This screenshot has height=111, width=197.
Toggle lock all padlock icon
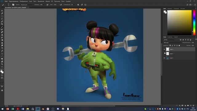coord(179,45)
